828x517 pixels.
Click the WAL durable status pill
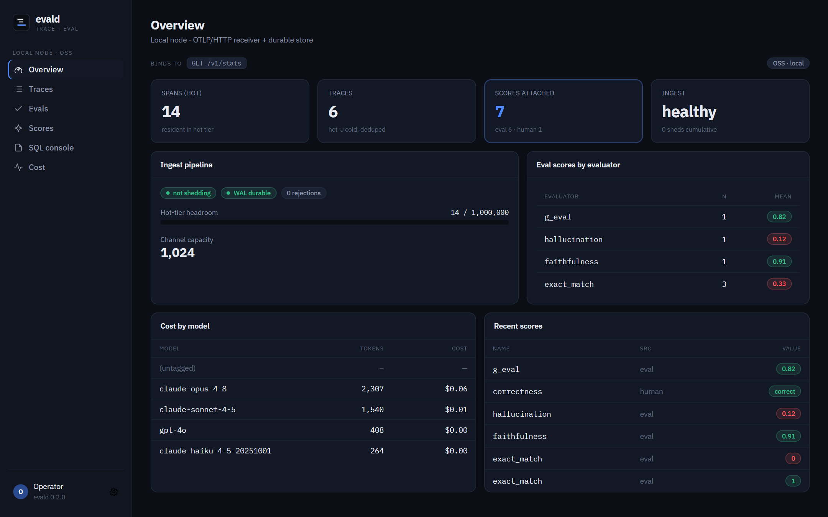coord(248,193)
